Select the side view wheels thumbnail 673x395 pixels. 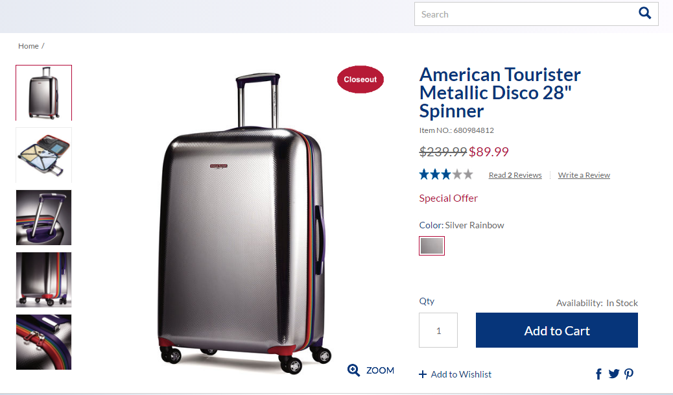coord(43,280)
